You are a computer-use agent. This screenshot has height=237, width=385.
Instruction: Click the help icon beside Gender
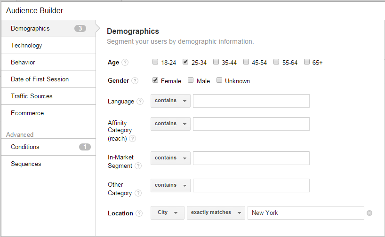(x=135, y=81)
